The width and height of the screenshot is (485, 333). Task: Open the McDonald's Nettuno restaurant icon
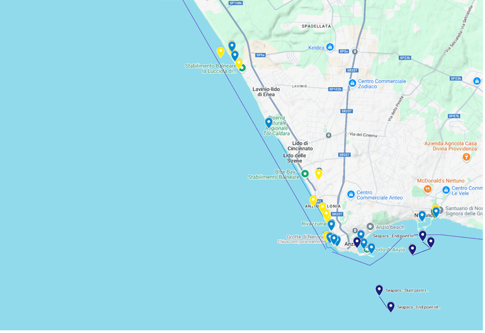pyautogui.click(x=427, y=189)
